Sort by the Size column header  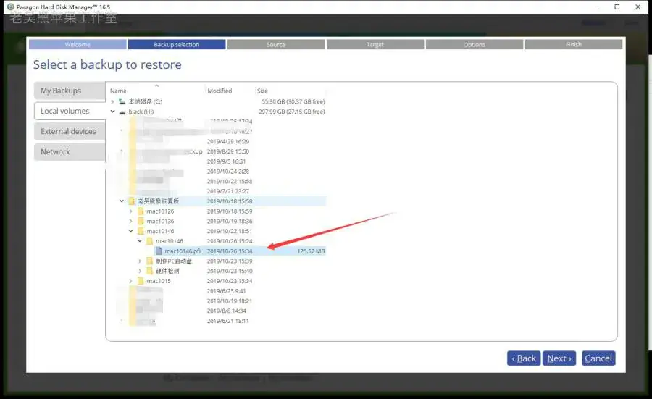click(x=262, y=91)
